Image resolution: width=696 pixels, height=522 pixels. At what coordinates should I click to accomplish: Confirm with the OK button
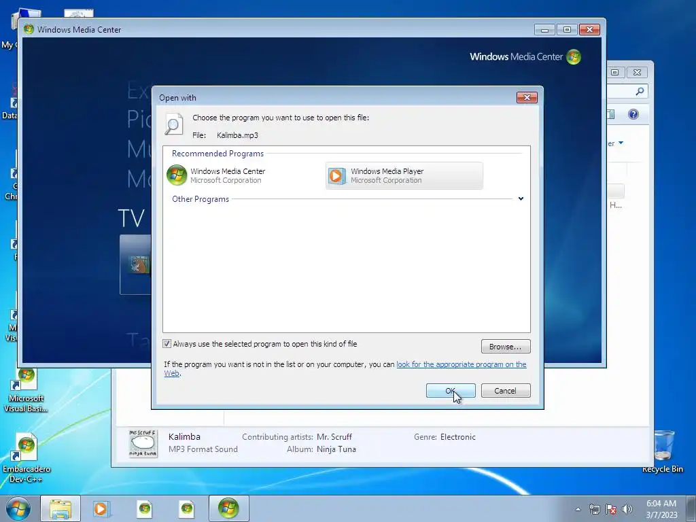(x=451, y=391)
